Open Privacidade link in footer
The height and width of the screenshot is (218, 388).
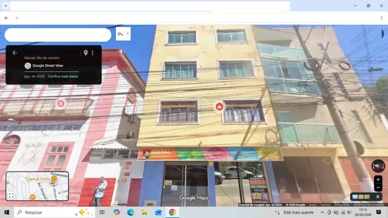click(x=342, y=205)
